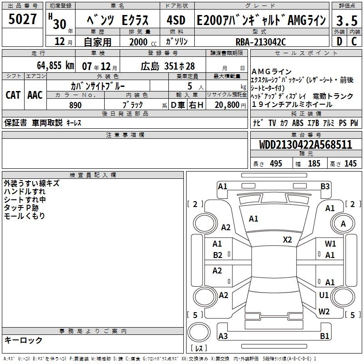Click sales point 電動トランク
The image size is (364, 364).
333,96
